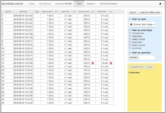Check the Head time error filter
The image size is (166, 113).
tap(130, 36)
